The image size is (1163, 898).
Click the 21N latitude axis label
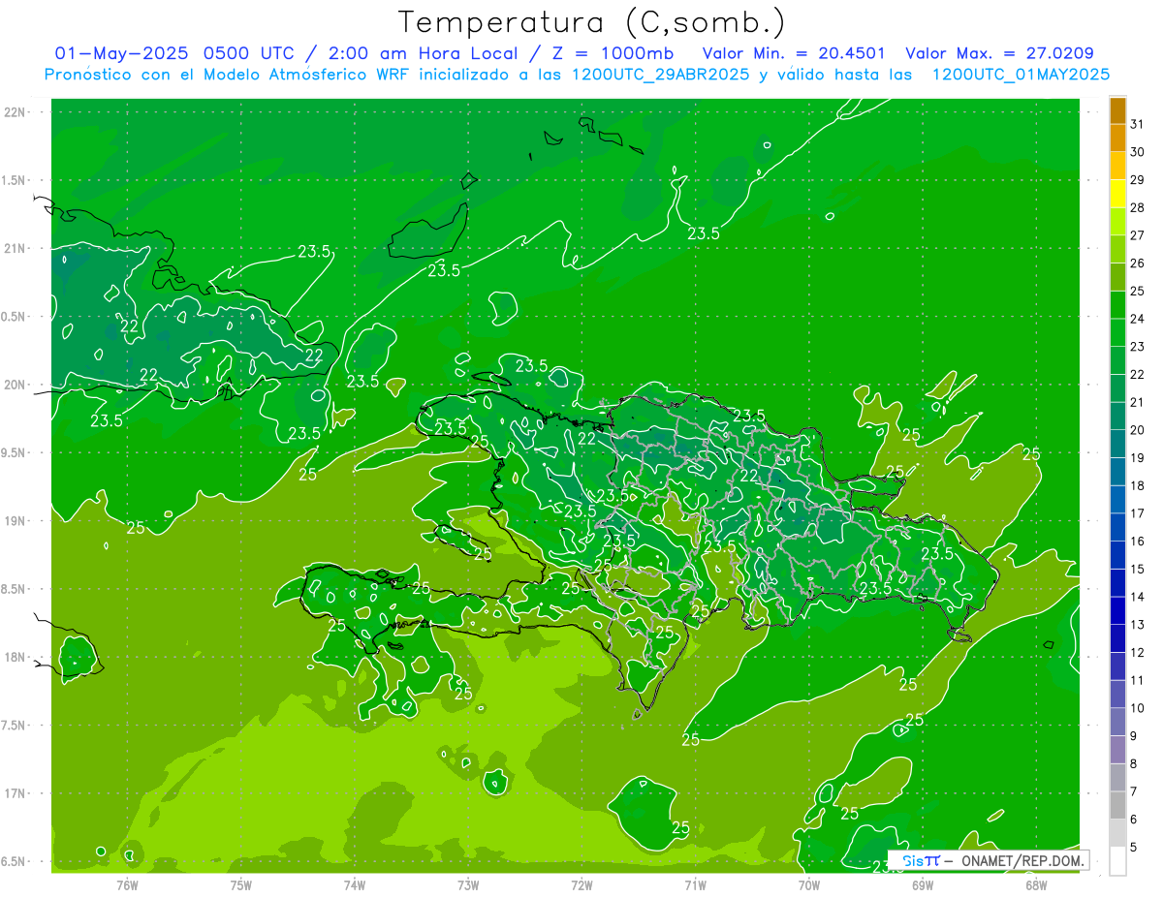pos(16,248)
